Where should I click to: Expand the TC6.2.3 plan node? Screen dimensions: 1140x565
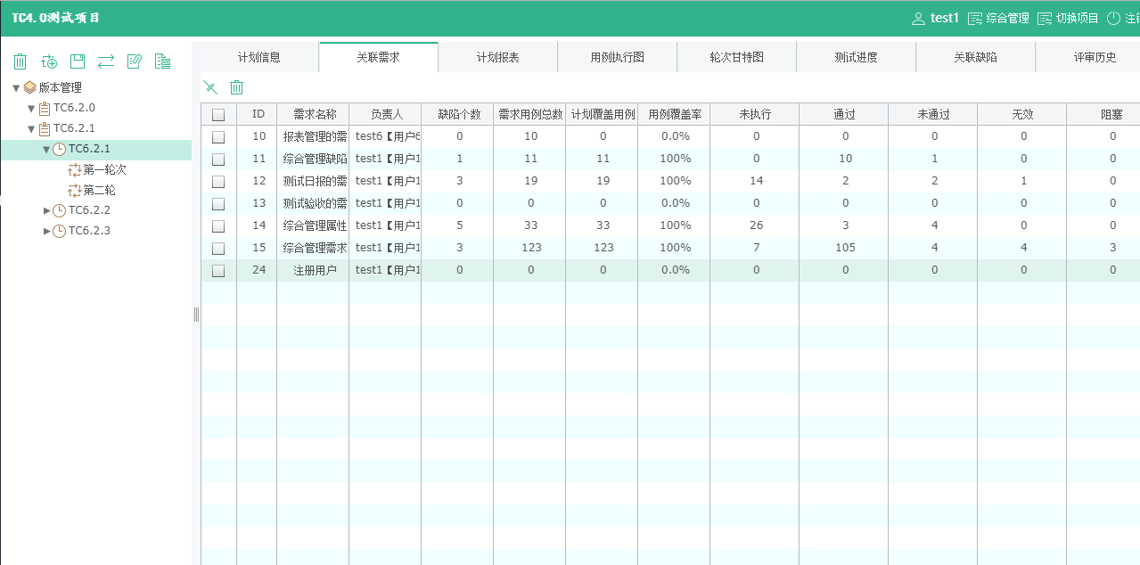click(47, 231)
